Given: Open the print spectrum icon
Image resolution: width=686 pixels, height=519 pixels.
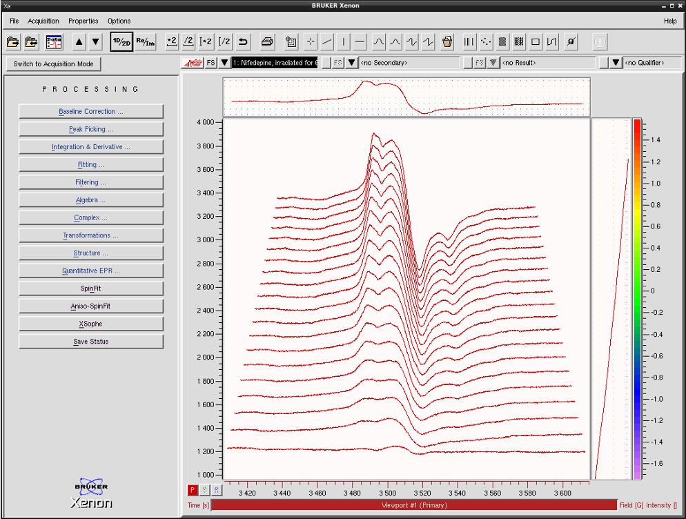Looking at the screenshot, I should (267, 41).
